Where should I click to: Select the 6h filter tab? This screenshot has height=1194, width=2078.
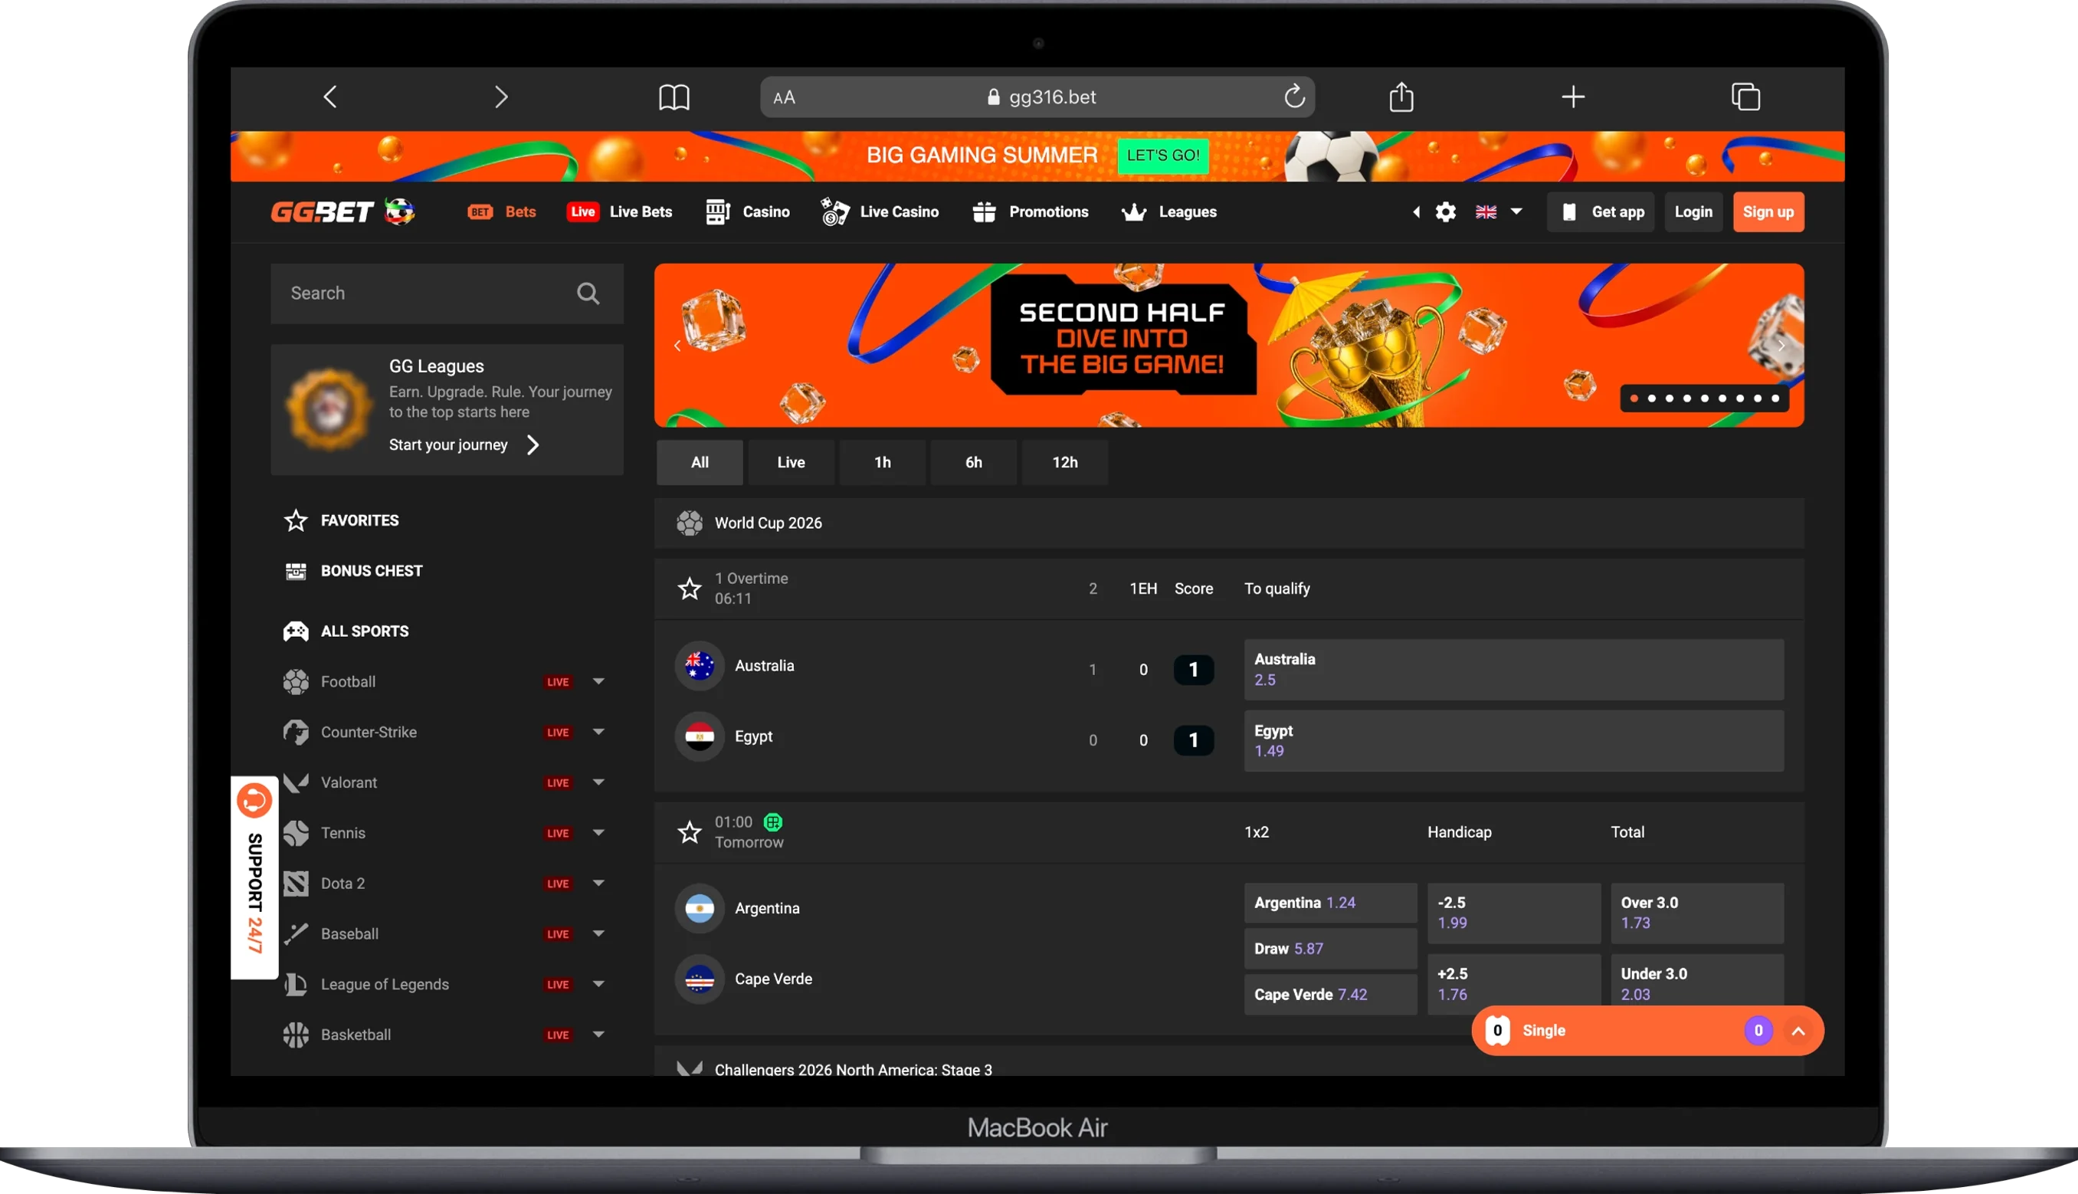973,463
